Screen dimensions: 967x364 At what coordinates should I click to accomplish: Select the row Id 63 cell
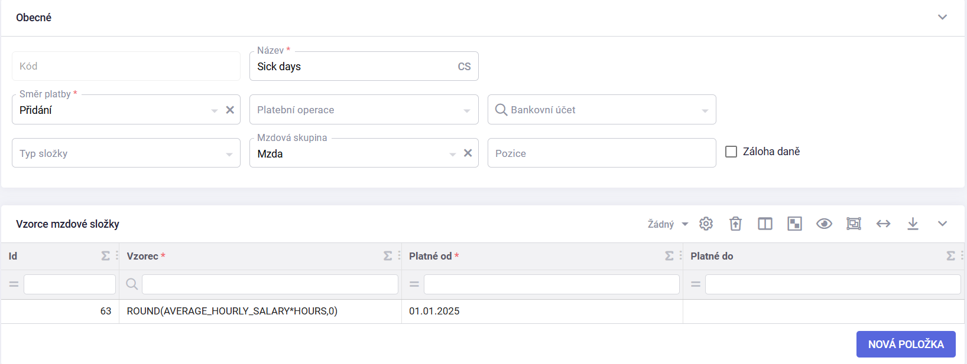[60, 311]
